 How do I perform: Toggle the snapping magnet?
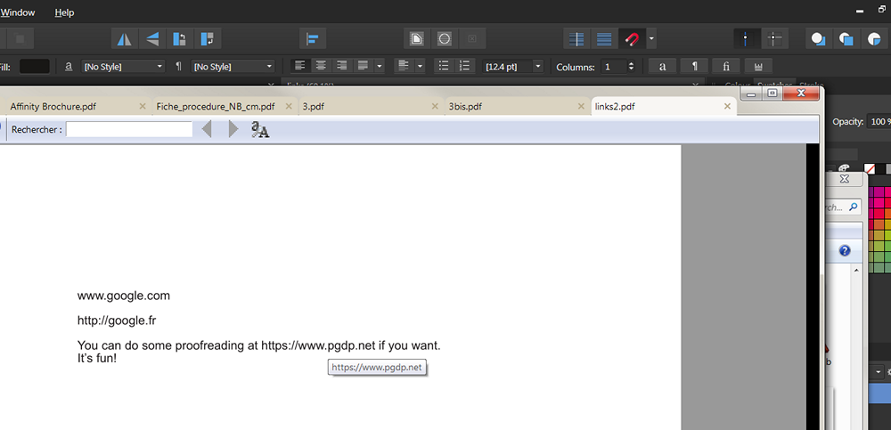pos(632,38)
